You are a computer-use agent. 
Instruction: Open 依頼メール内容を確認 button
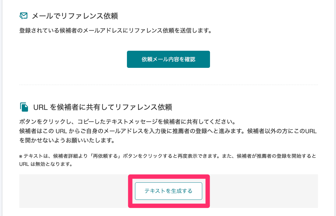[x=168, y=59]
